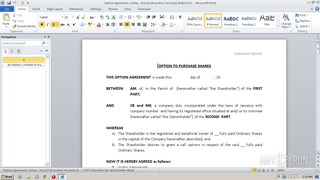Click the Sort icon in Paragraph group

(172, 17)
